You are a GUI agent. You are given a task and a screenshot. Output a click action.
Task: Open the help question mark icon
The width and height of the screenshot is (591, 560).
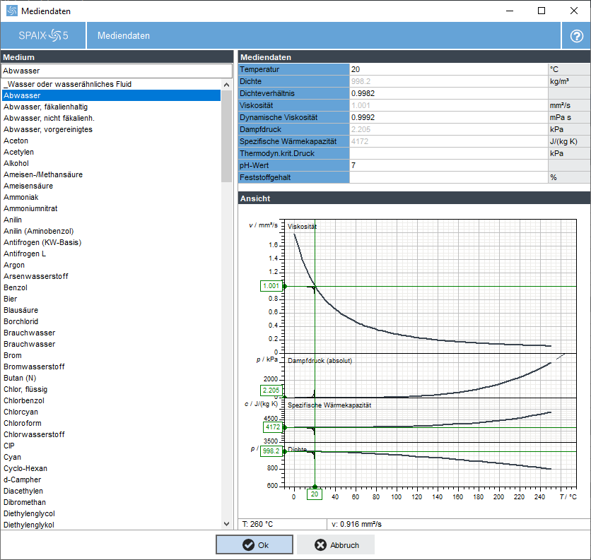[x=576, y=35]
